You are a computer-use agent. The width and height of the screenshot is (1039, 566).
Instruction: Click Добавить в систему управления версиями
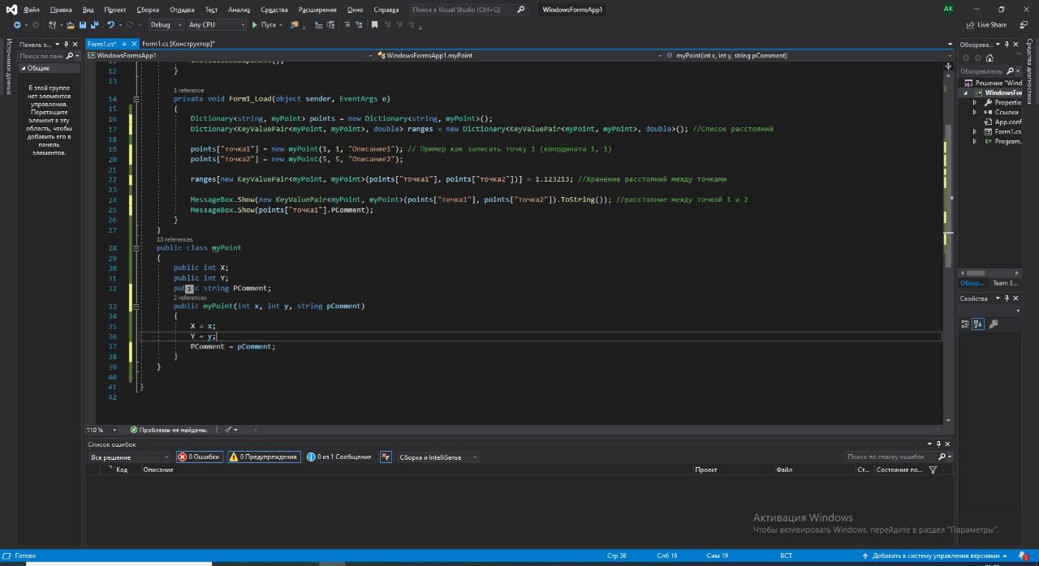tap(935, 556)
